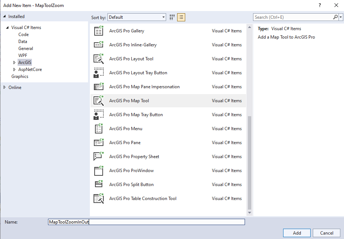Select ArcGIS Pro Pane text
This screenshot has width=344, height=239.
(x=125, y=142)
